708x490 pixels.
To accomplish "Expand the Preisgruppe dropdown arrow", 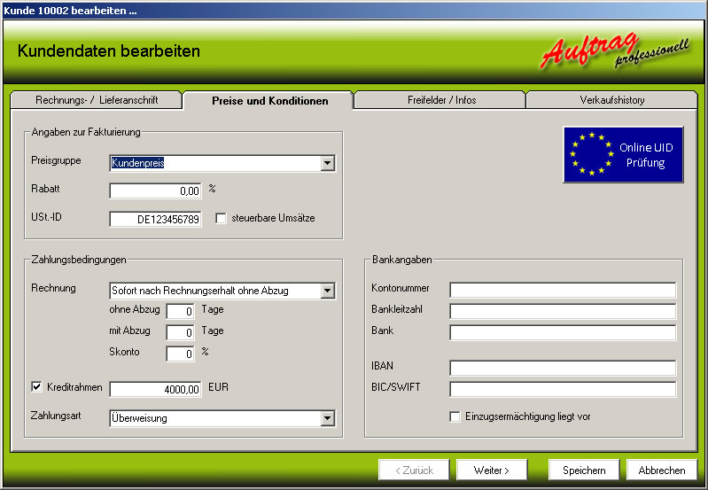I will 327,163.
